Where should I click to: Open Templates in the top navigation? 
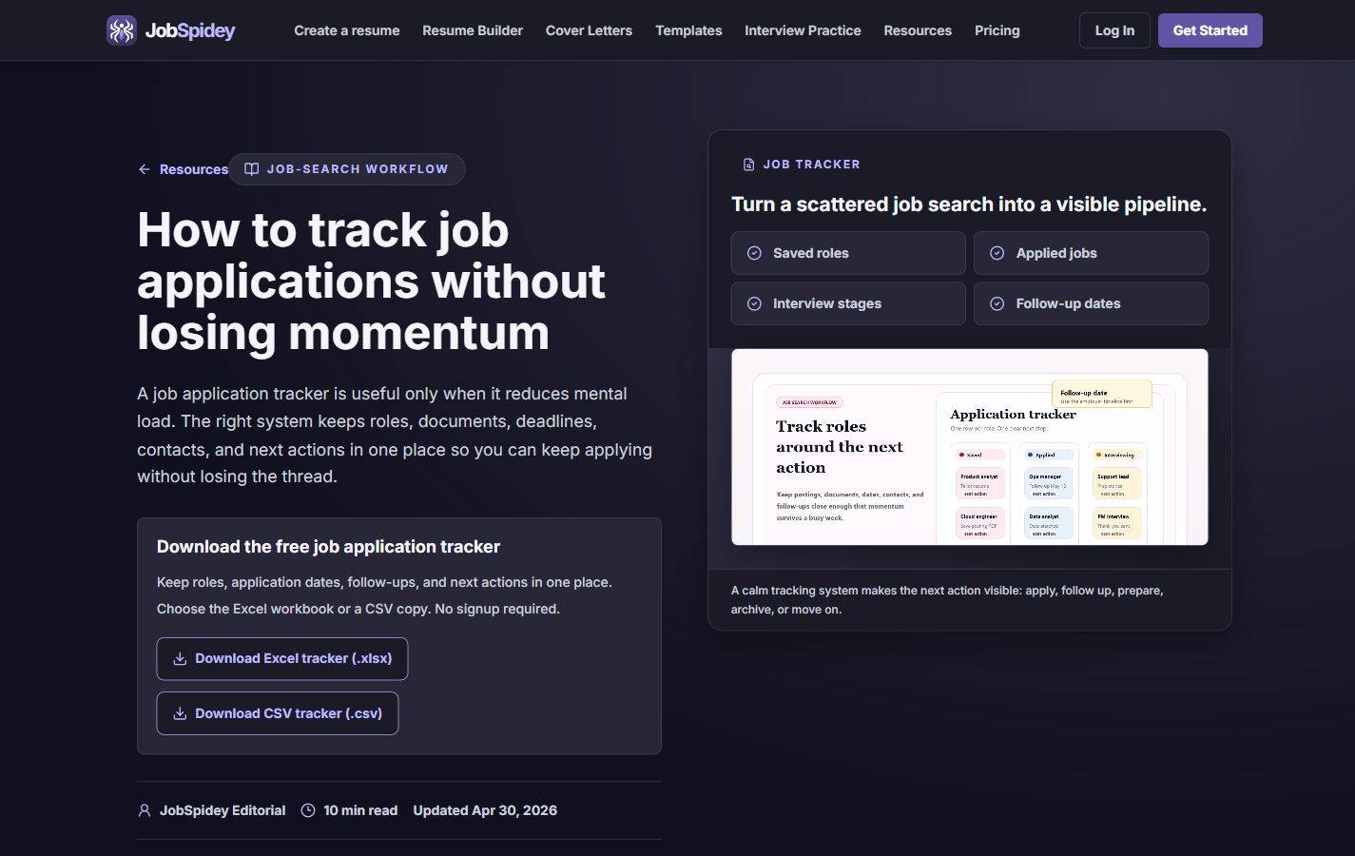click(x=688, y=30)
